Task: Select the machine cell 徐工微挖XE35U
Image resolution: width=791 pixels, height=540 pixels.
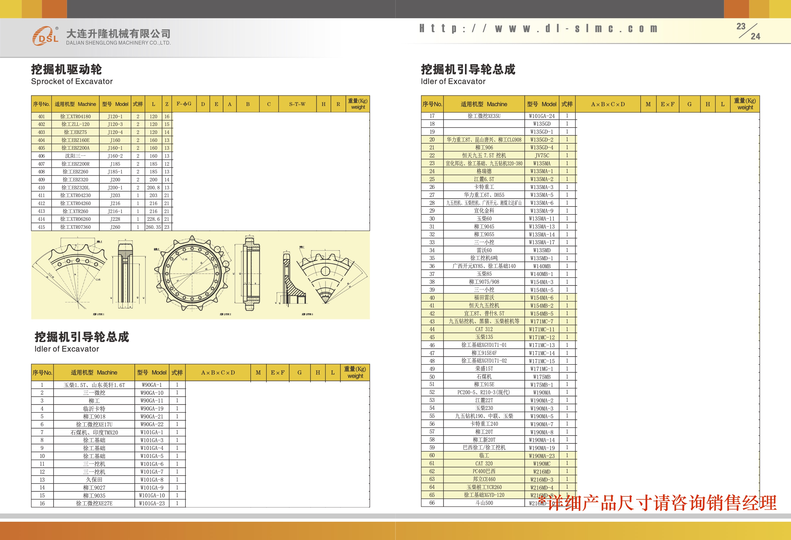Action: click(484, 116)
